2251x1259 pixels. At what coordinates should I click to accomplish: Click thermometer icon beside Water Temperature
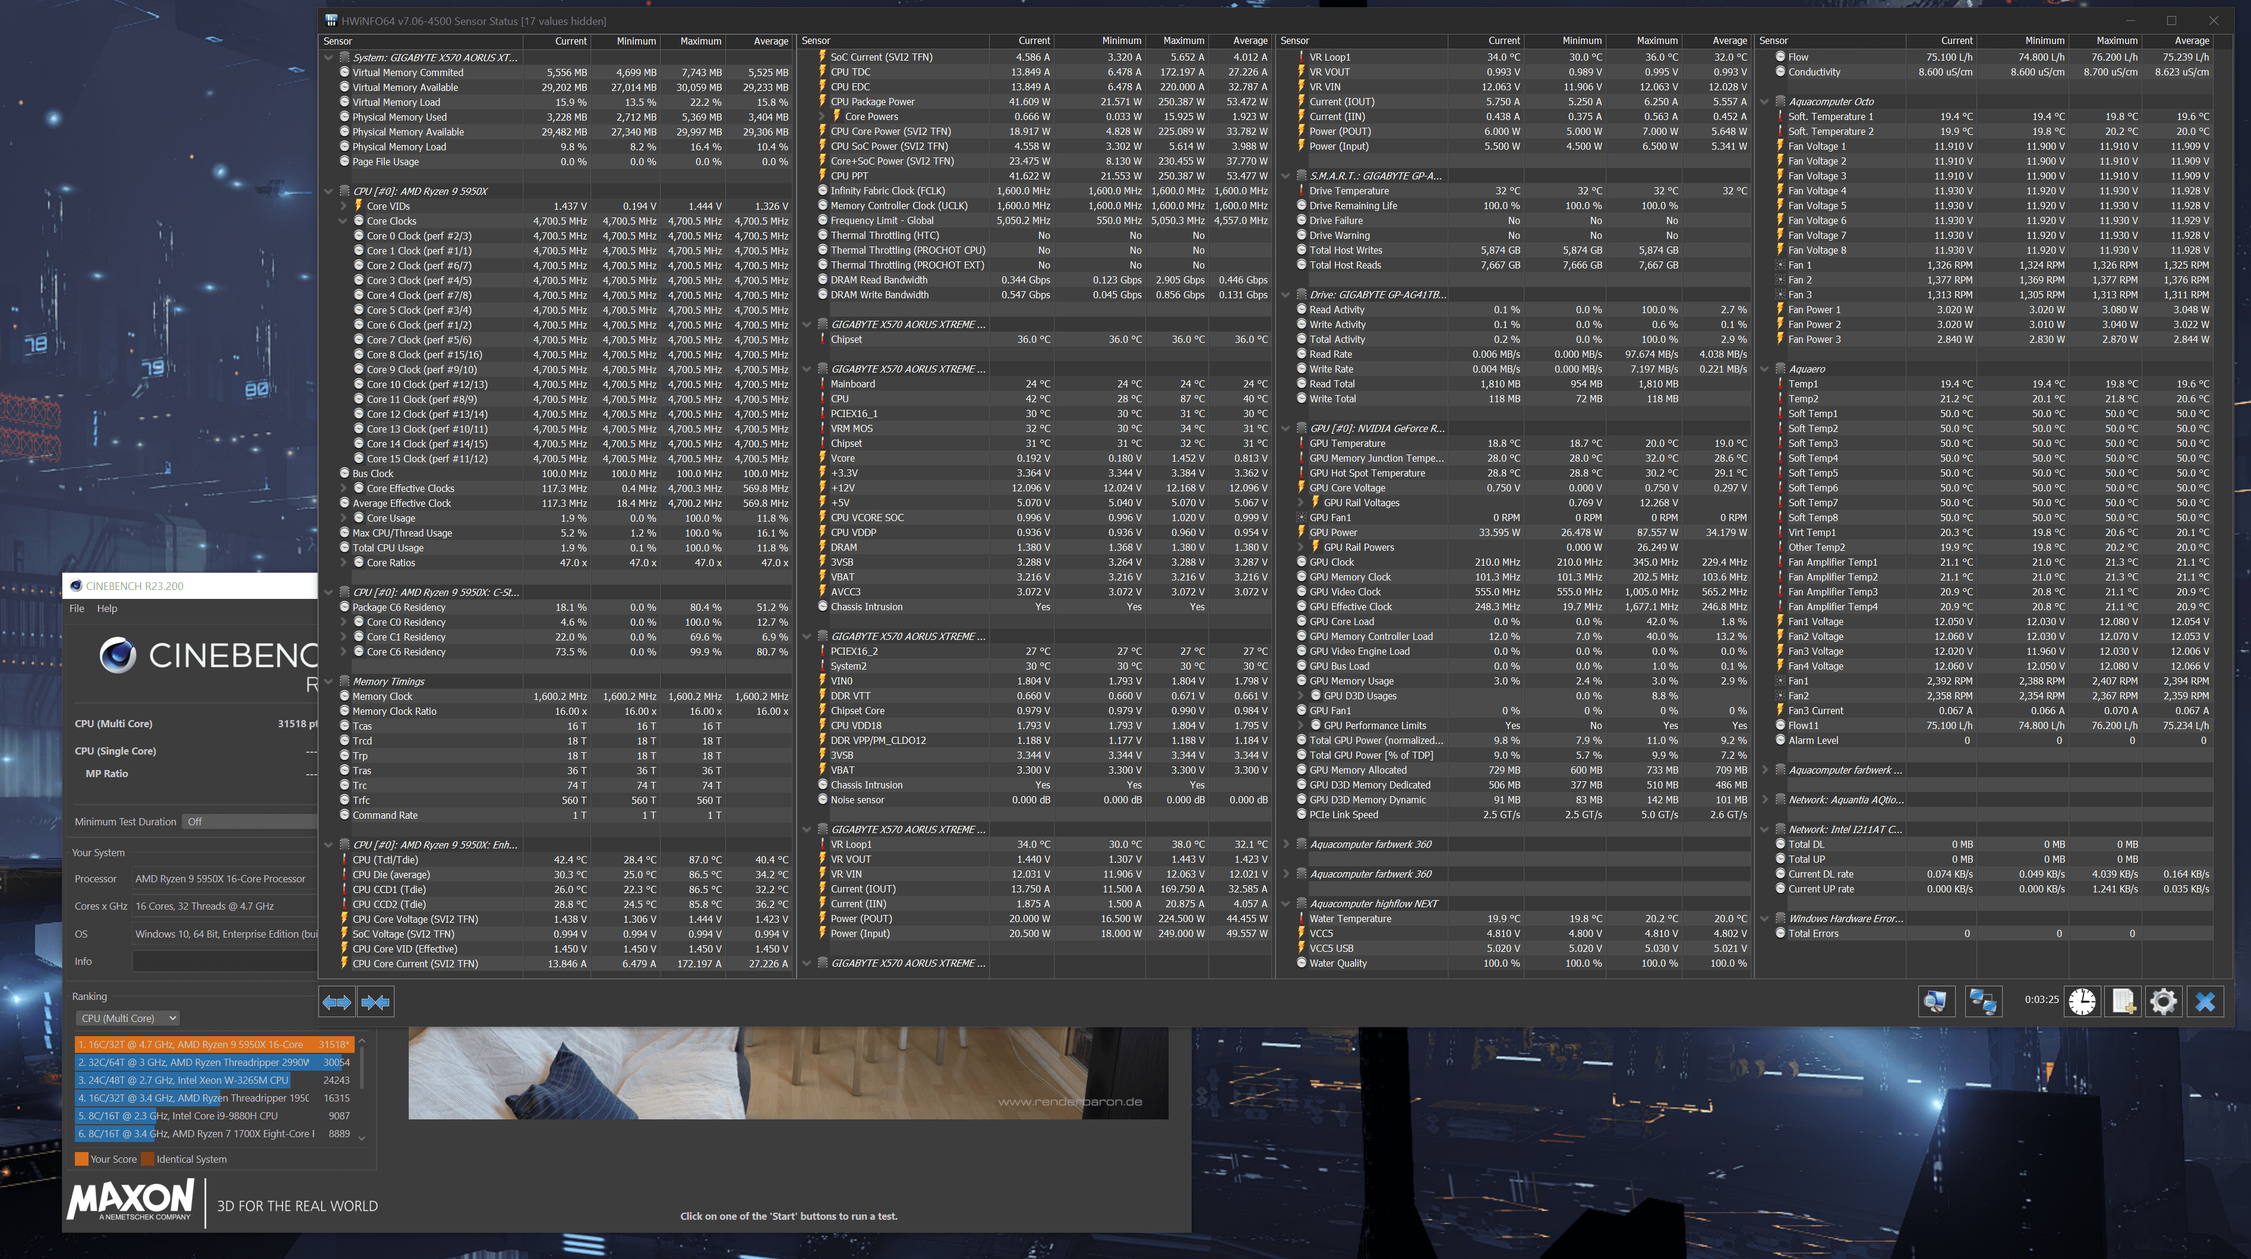(x=1301, y=919)
